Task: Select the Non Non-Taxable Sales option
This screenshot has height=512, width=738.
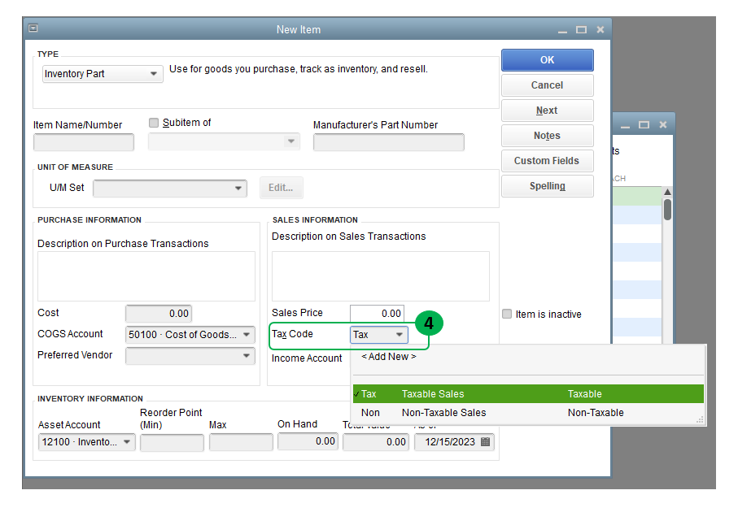Action: [x=528, y=412]
